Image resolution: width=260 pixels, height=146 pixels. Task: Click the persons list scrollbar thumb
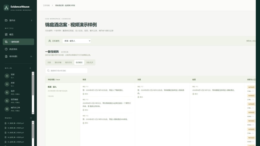click(x=33, y=85)
